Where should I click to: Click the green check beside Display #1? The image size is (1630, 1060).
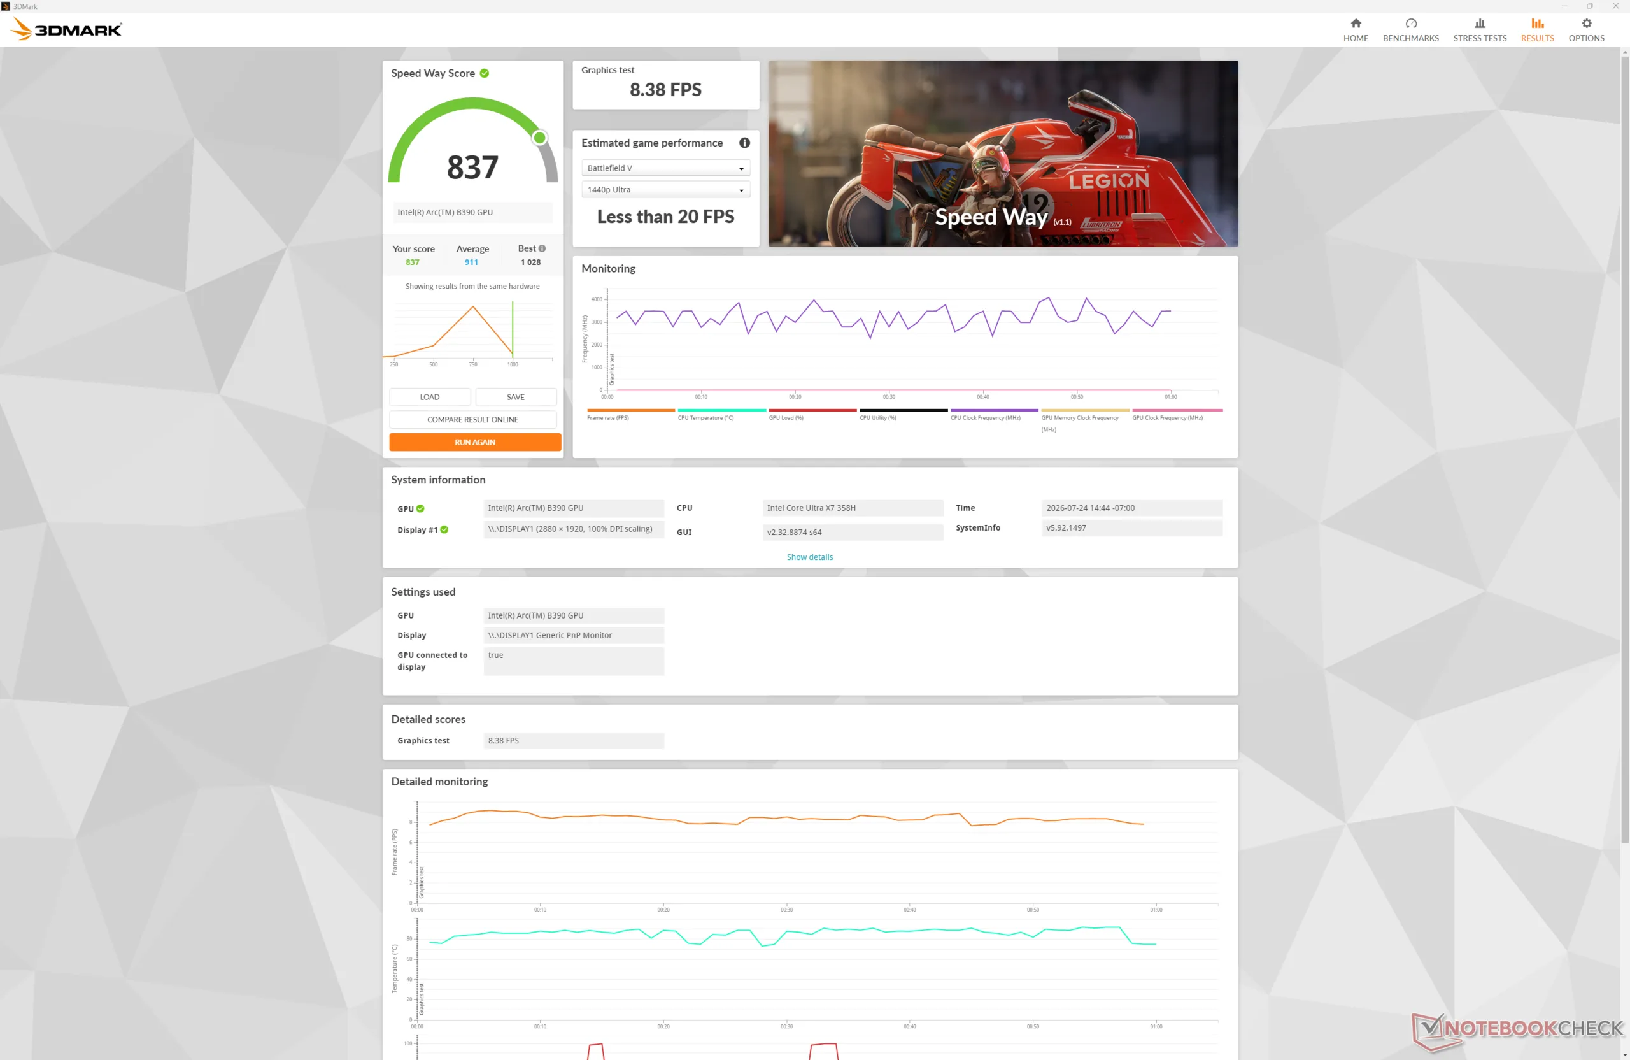444,529
